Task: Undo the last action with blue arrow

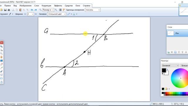Action: pyautogui.click(x=32, y=10)
